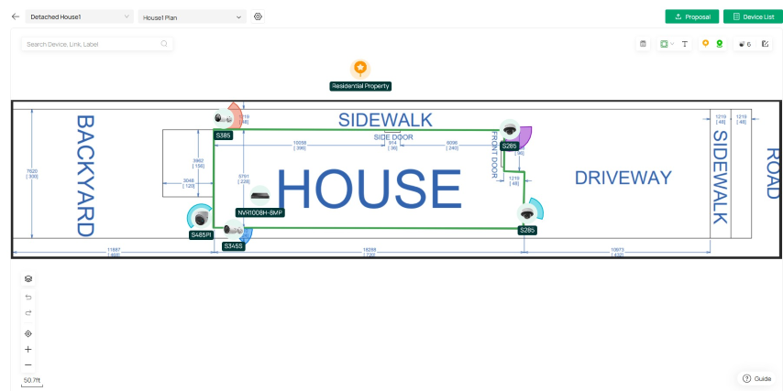Click the S485PI label

(x=201, y=235)
